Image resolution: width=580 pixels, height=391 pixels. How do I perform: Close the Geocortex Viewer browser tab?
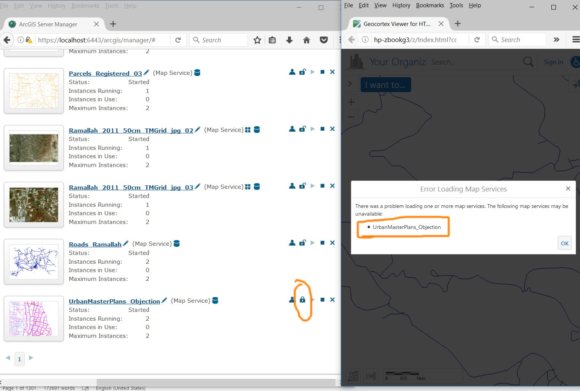click(441, 24)
